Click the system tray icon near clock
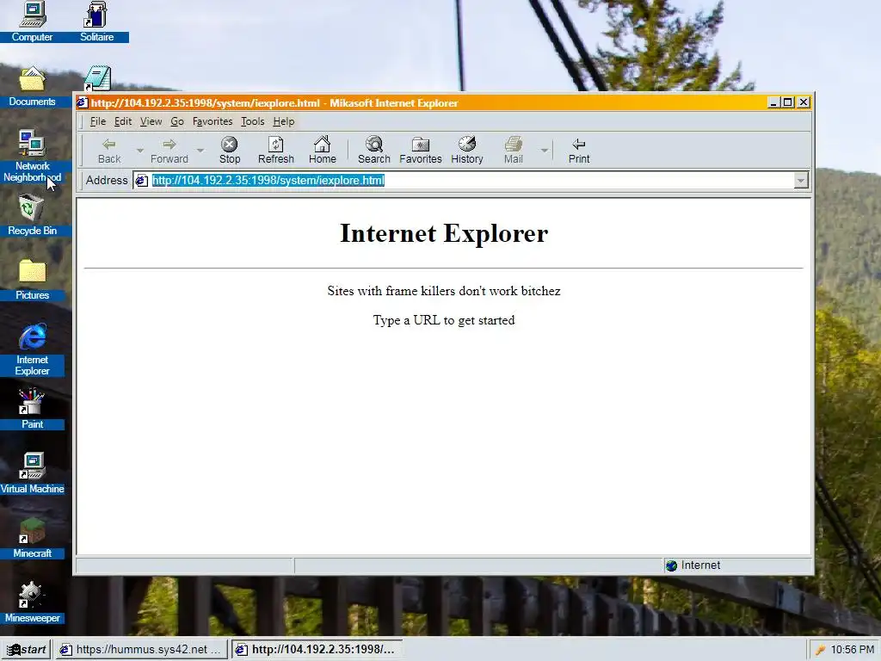 820,650
